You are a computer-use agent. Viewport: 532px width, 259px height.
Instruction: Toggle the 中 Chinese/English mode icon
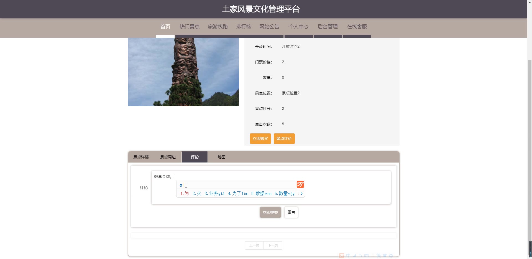[x=348, y=256]
